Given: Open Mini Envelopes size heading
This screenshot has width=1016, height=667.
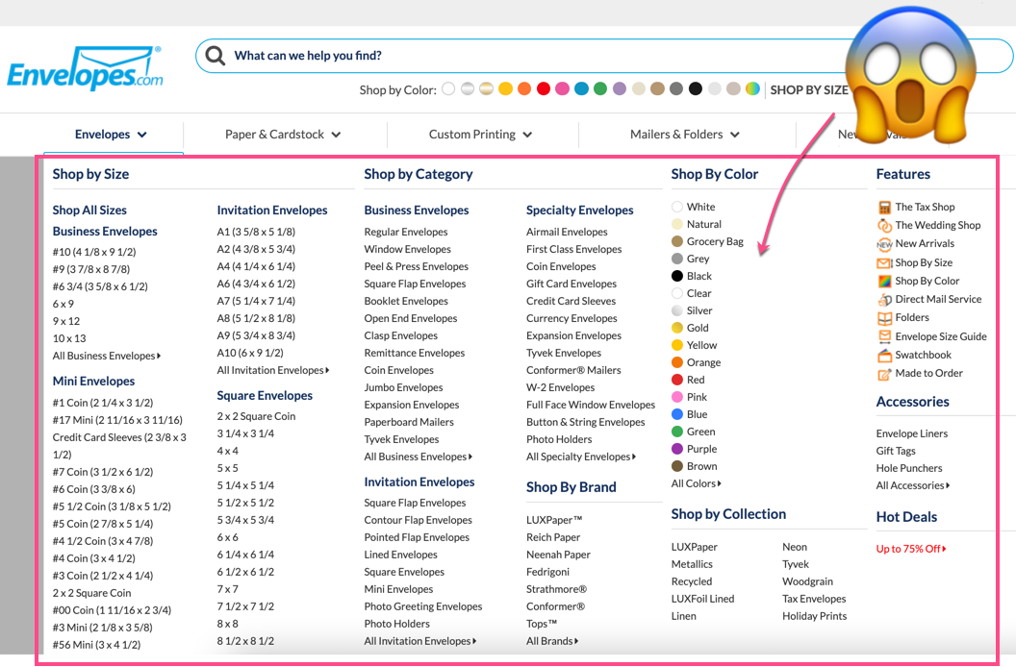Looking at the screenshot, I should click(93, 382).
